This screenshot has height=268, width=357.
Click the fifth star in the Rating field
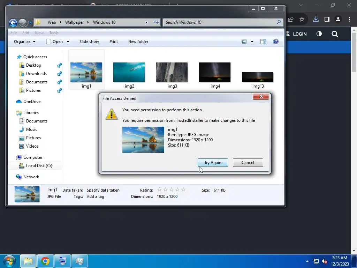(183, 189)
